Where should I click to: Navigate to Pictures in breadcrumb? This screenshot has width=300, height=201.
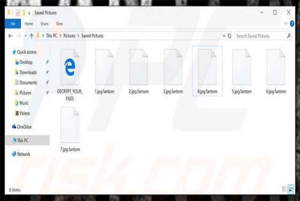click(x=69, y=36)
